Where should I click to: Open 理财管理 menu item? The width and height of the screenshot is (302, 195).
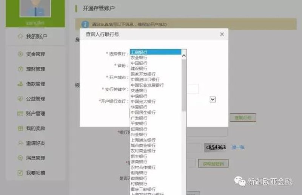click(x=35, y=69)
